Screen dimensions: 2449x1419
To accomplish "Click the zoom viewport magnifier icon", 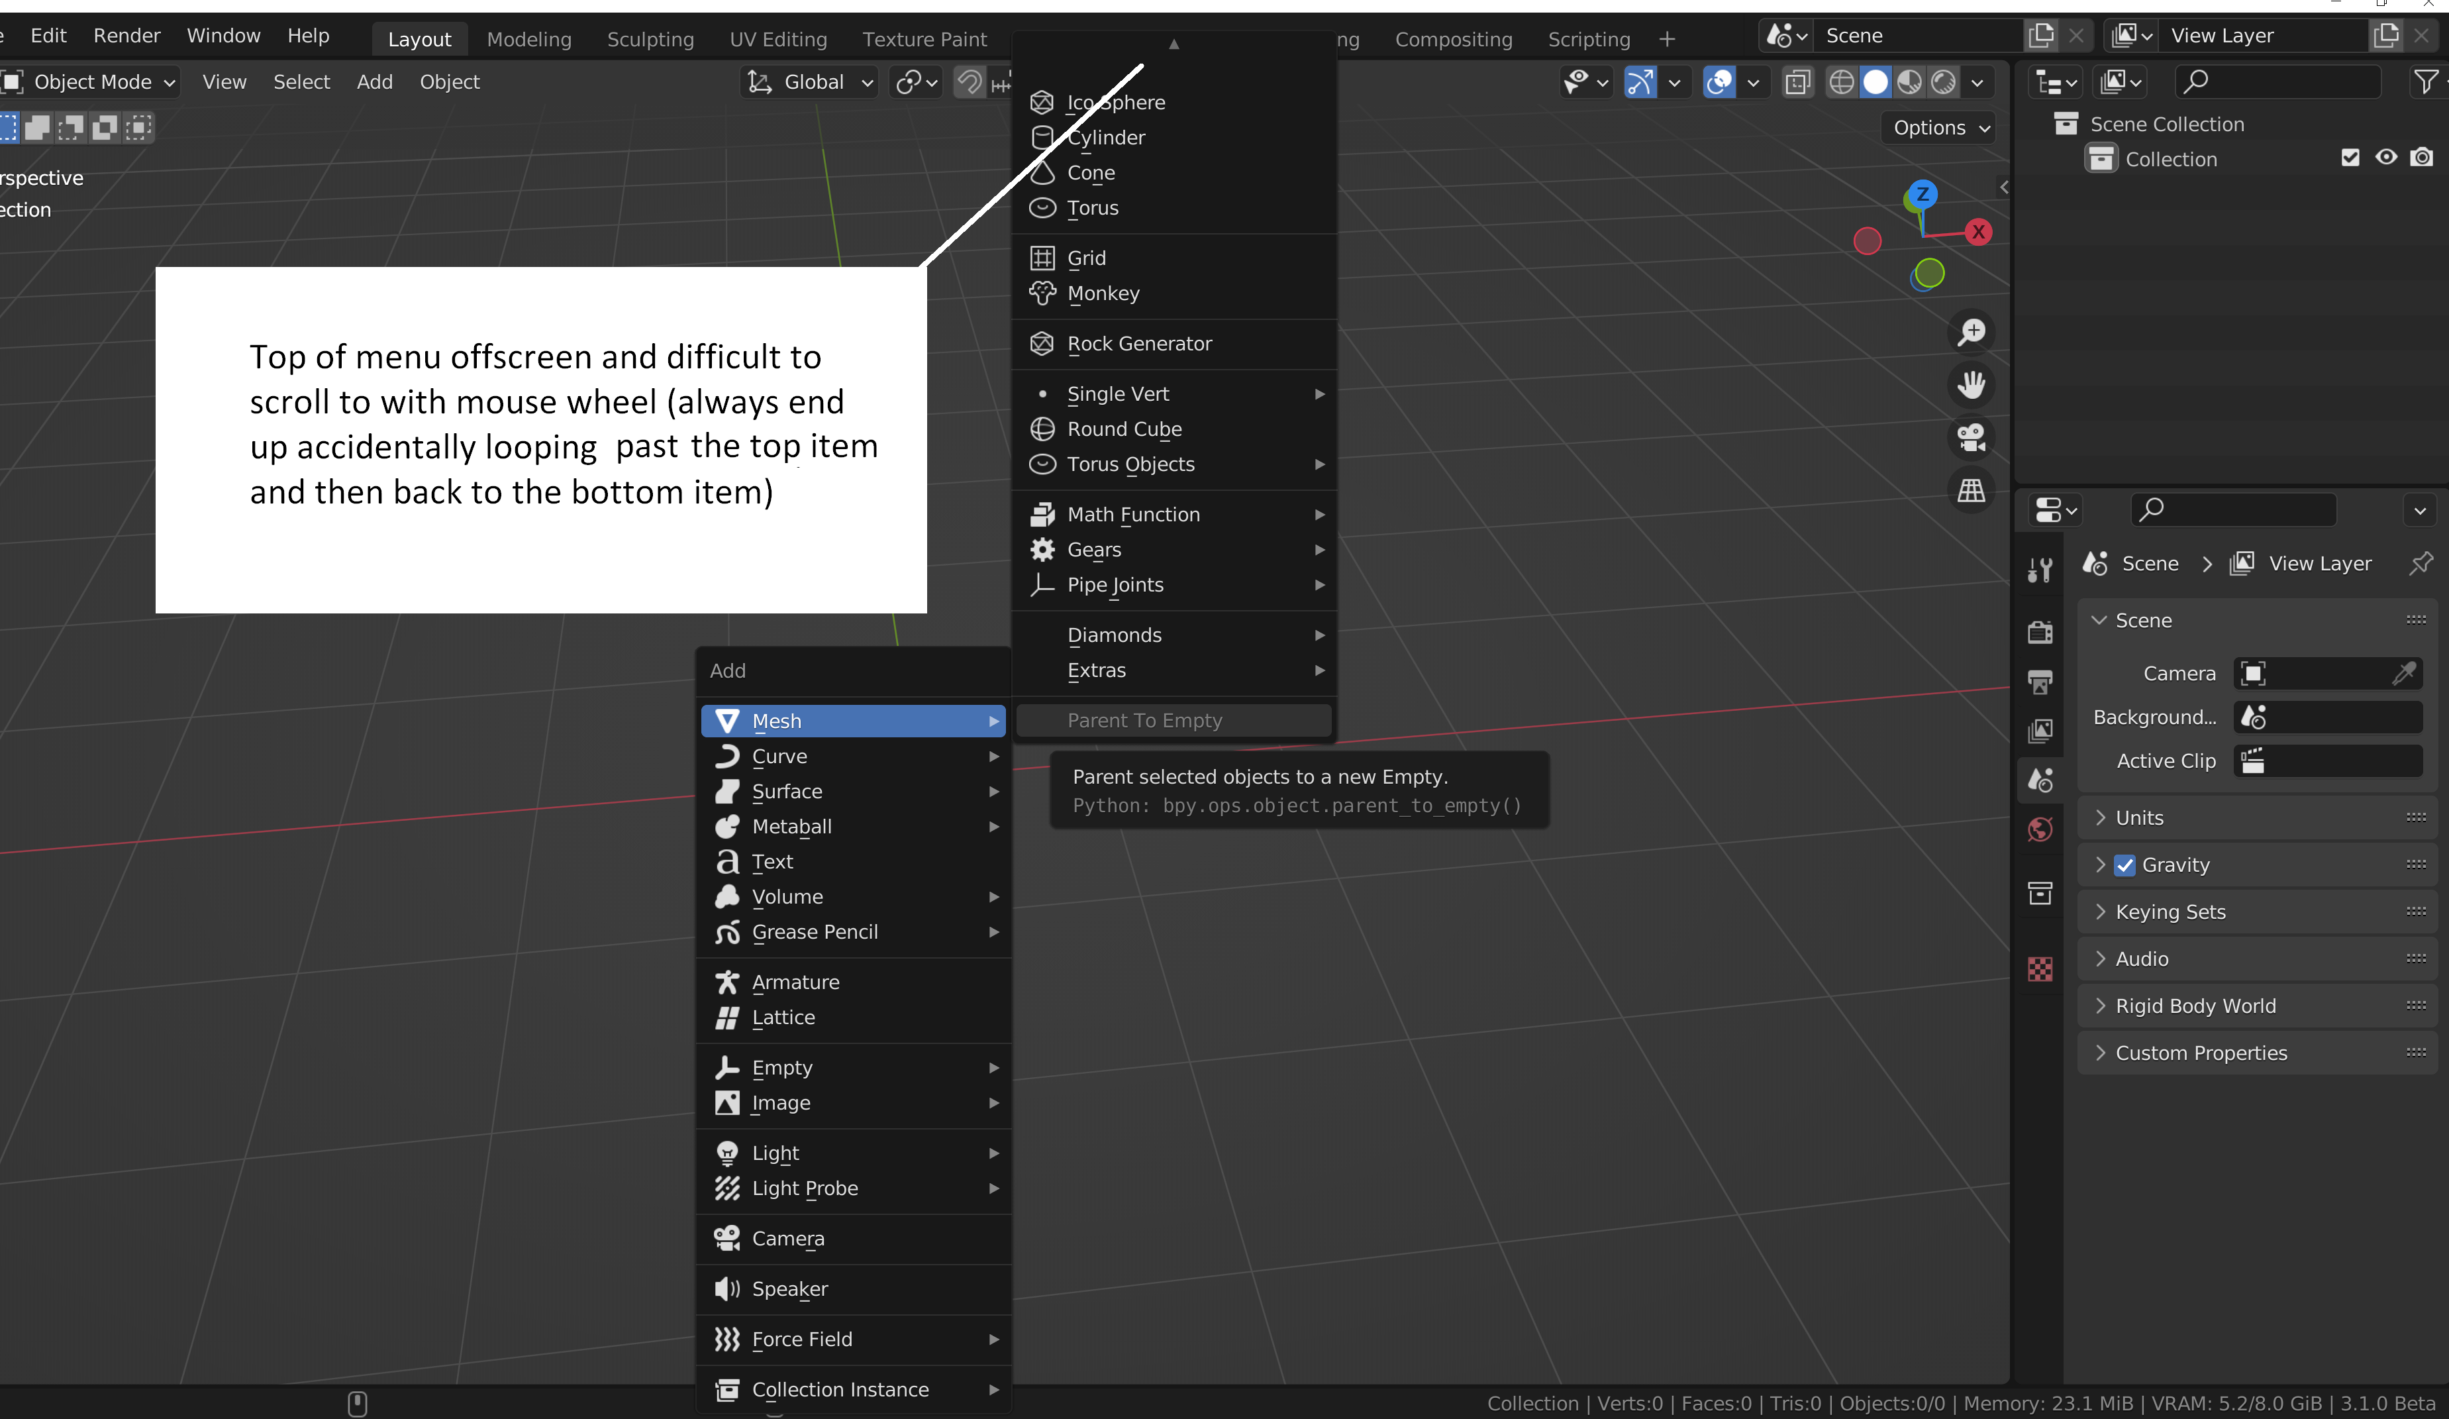I will click(1971, 333).
